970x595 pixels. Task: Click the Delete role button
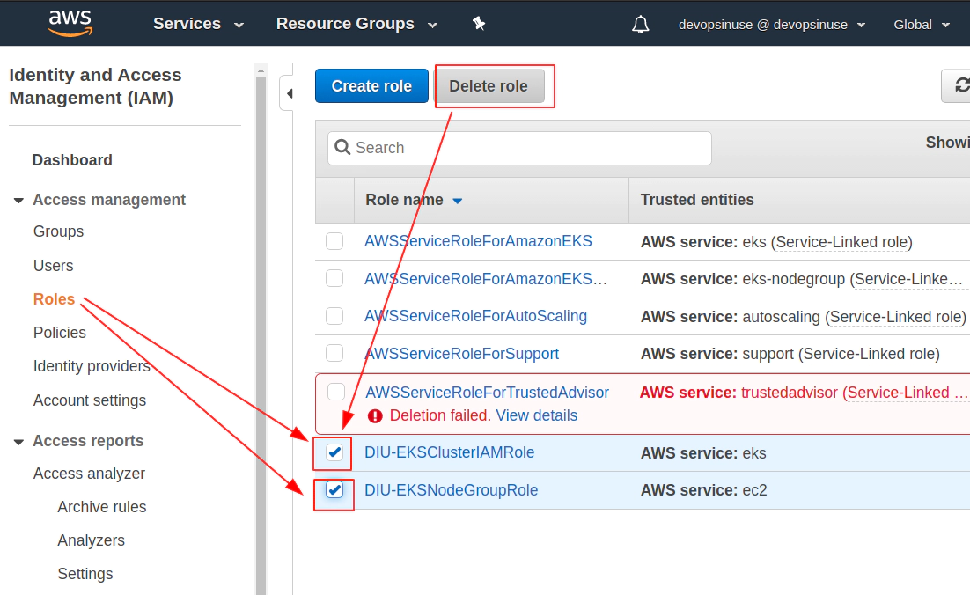pos(489,86)
